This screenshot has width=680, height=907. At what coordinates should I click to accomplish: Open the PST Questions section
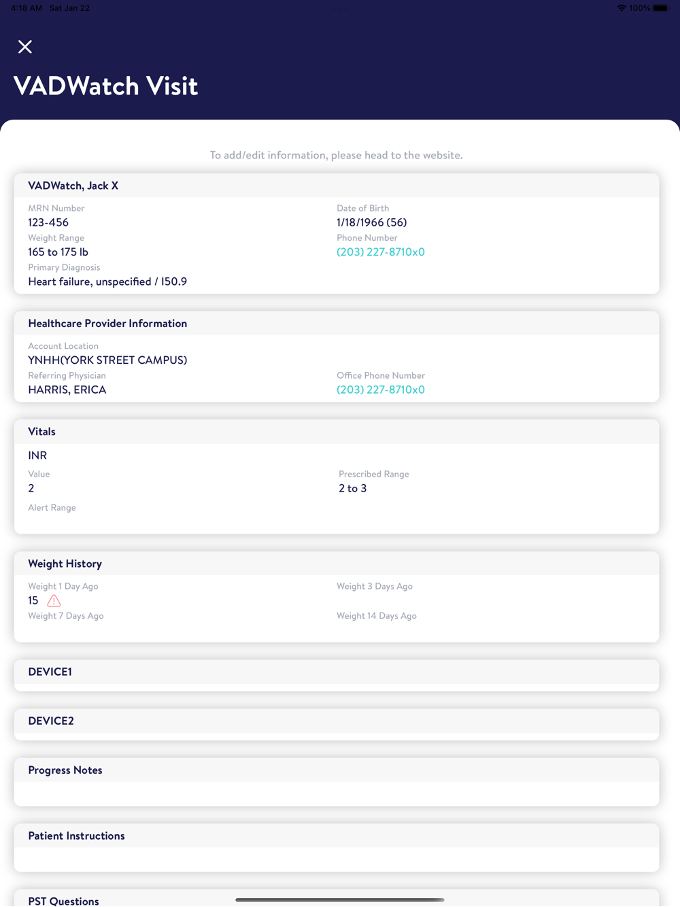click(x=337, y=899)
